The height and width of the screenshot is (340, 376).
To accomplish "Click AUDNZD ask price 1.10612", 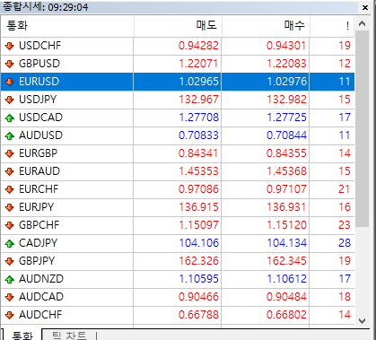I will click(x=287, y=279).
